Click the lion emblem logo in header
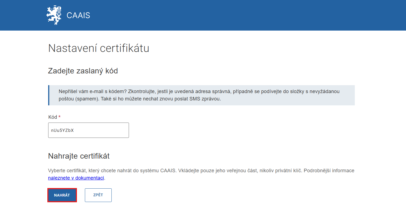 tap(54, 15)
